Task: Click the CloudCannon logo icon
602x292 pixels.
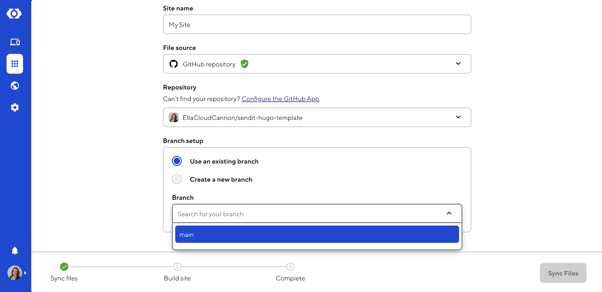Action: 14,13
